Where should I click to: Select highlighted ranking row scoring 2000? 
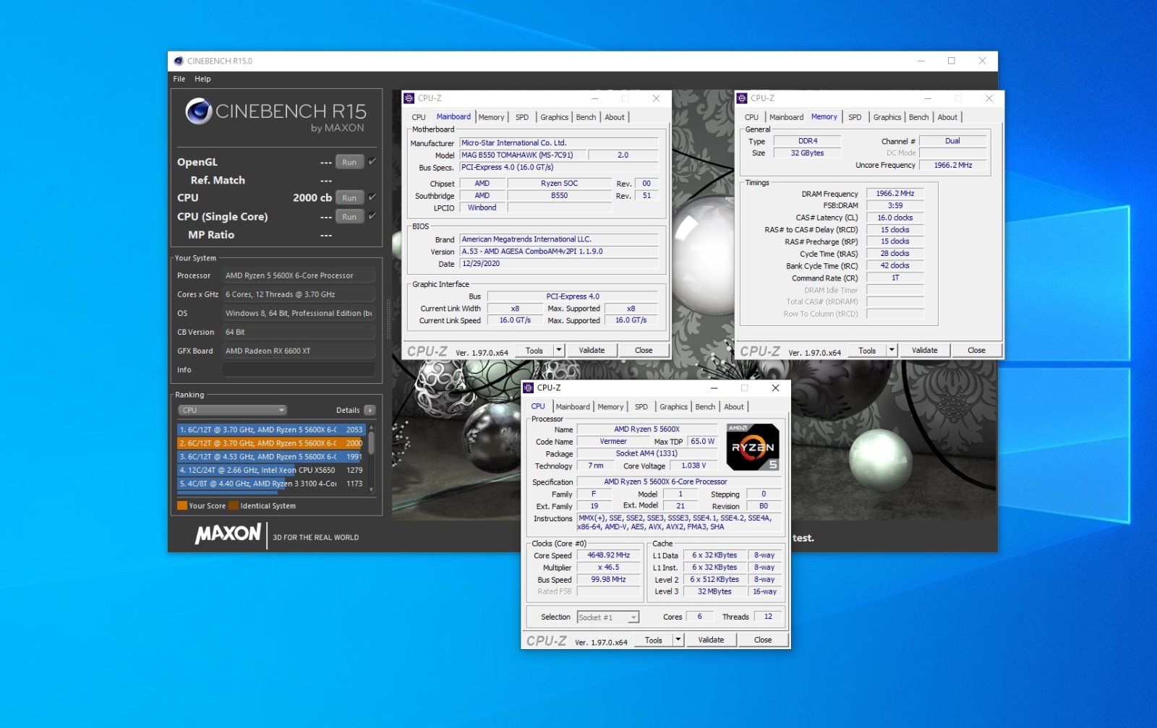(271, 443)
